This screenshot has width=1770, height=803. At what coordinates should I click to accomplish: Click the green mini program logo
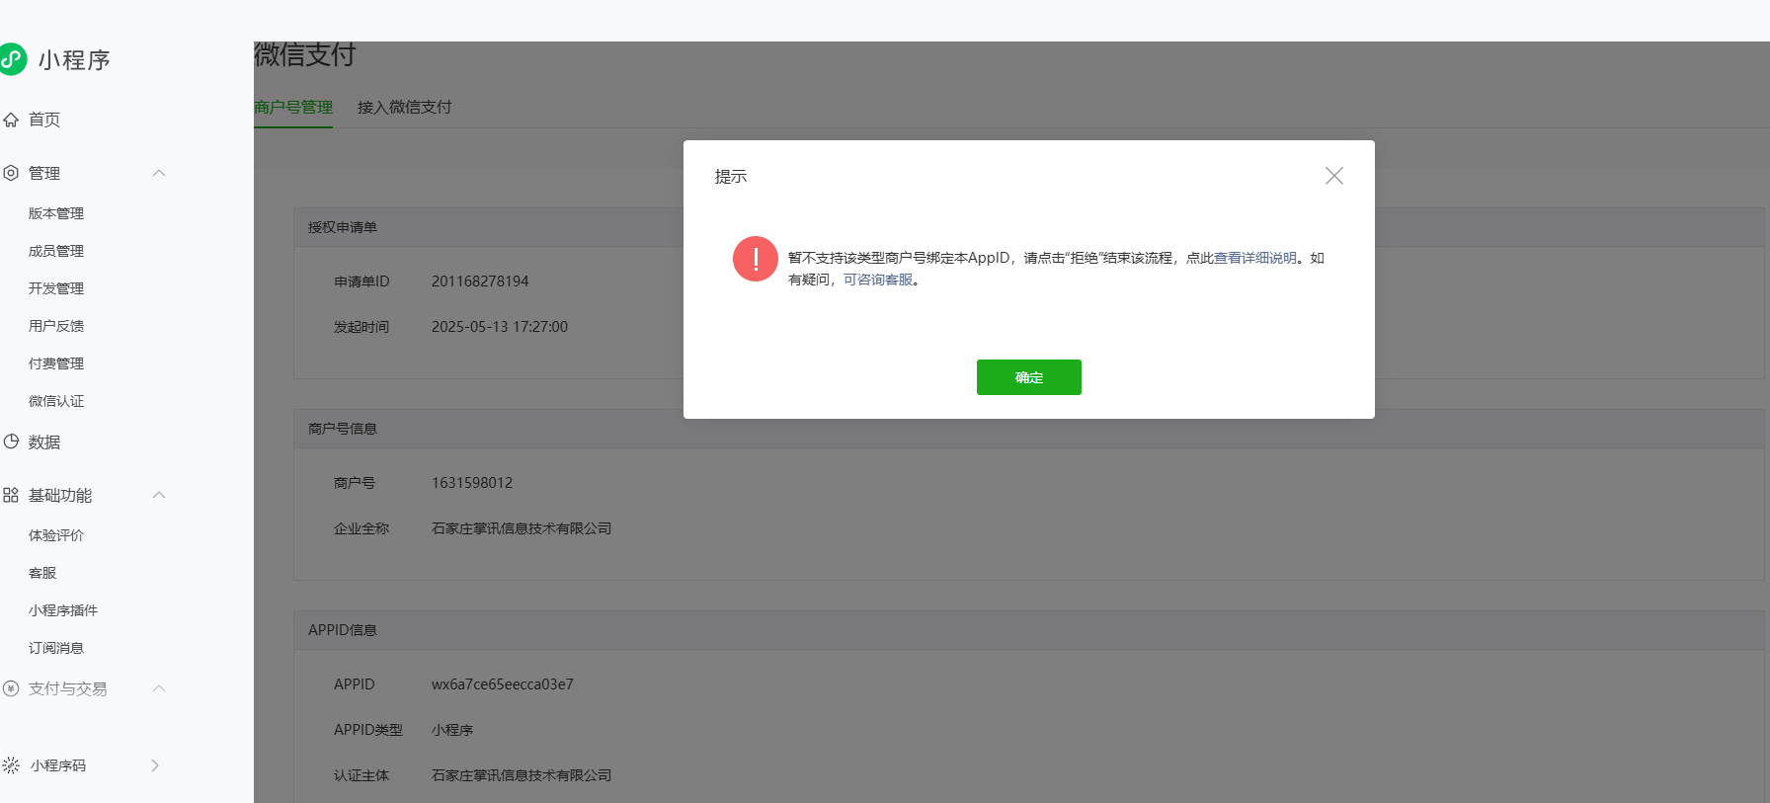pos(12,59)
